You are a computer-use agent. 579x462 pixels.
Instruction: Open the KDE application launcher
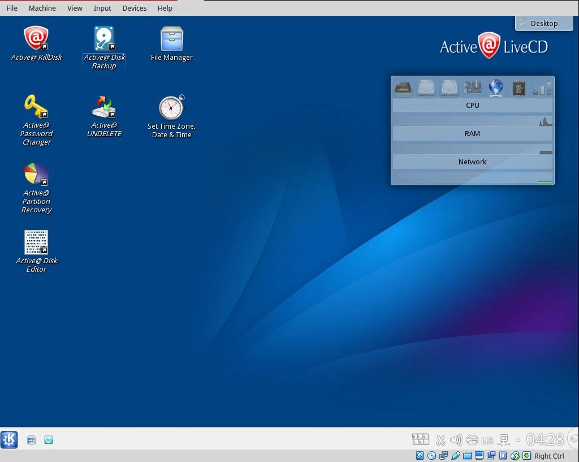click(x=9, y=439)
